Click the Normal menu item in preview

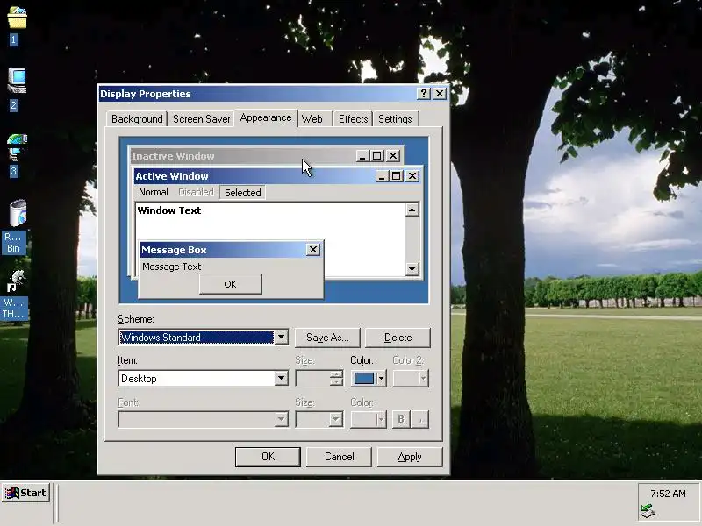pos(153,192)
